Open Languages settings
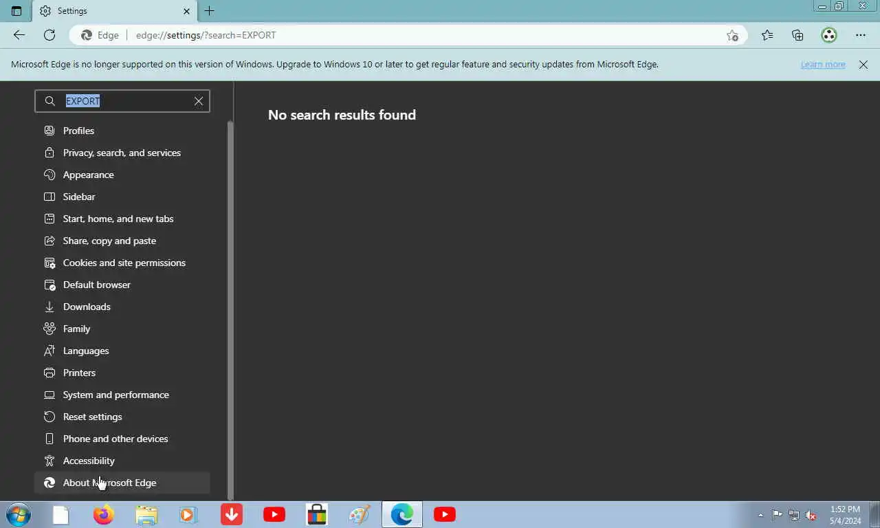This screenshot has width=880, height=528. [122, 351]
